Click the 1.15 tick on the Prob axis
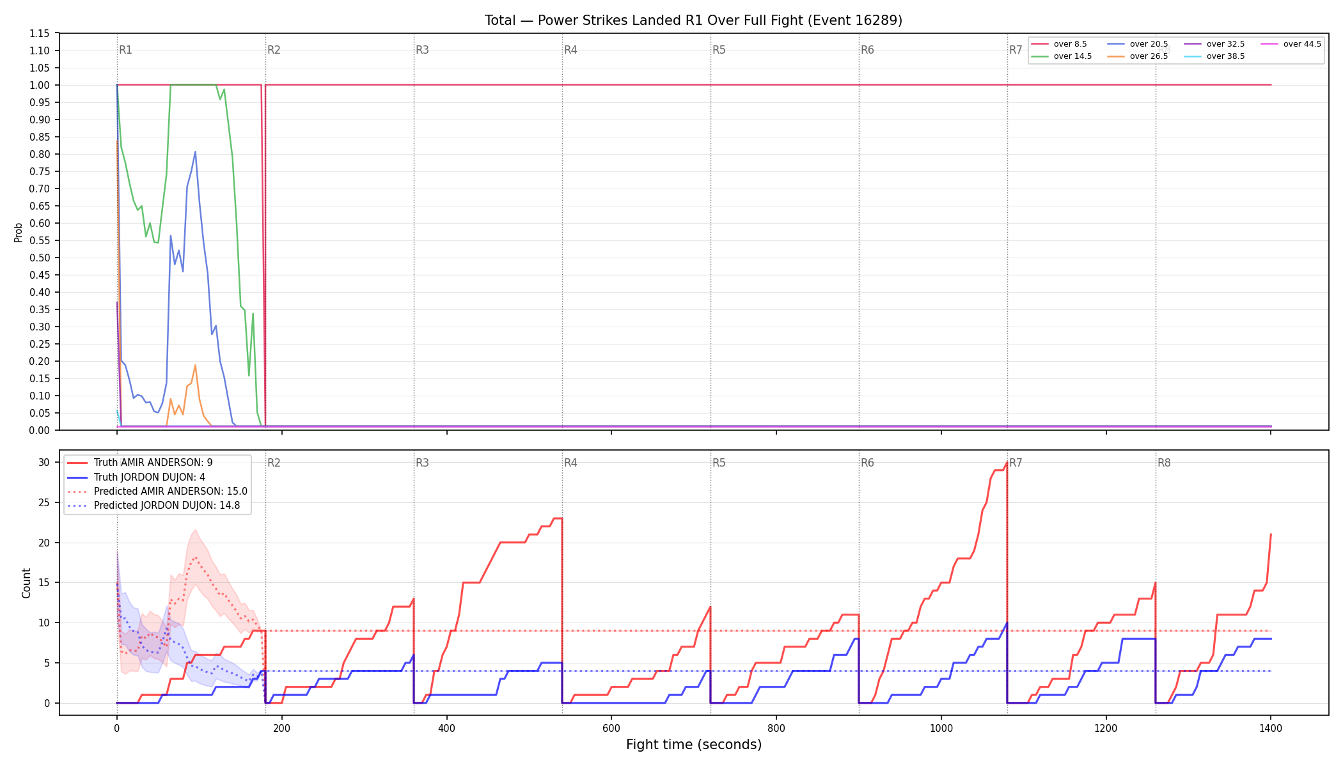The image size is (1343, 767). click(39, 33)
